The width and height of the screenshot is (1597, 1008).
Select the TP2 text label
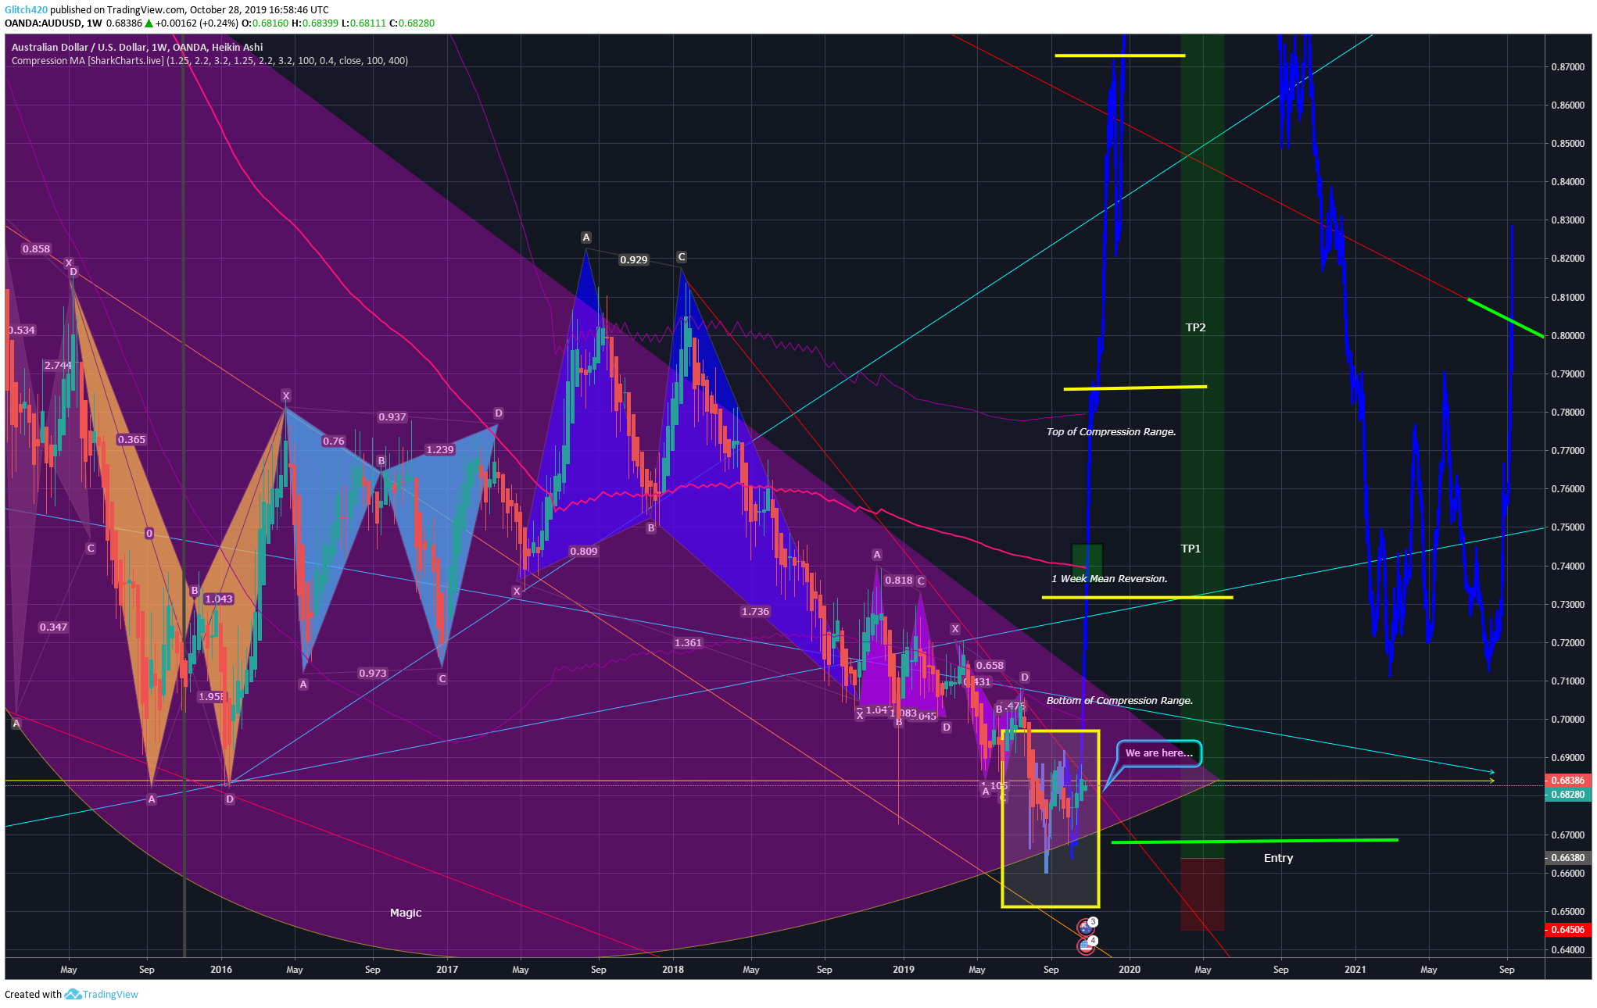[x=1195, y=327]
